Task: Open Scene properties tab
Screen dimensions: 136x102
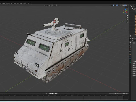Action: pos(130,47)
